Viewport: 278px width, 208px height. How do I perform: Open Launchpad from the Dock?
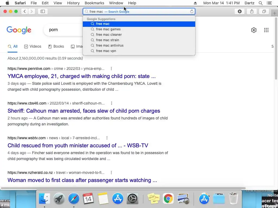(x=59, y=199)
